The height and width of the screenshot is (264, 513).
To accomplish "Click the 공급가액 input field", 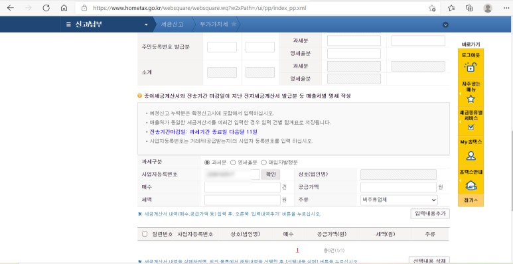I will coord(398,187).
